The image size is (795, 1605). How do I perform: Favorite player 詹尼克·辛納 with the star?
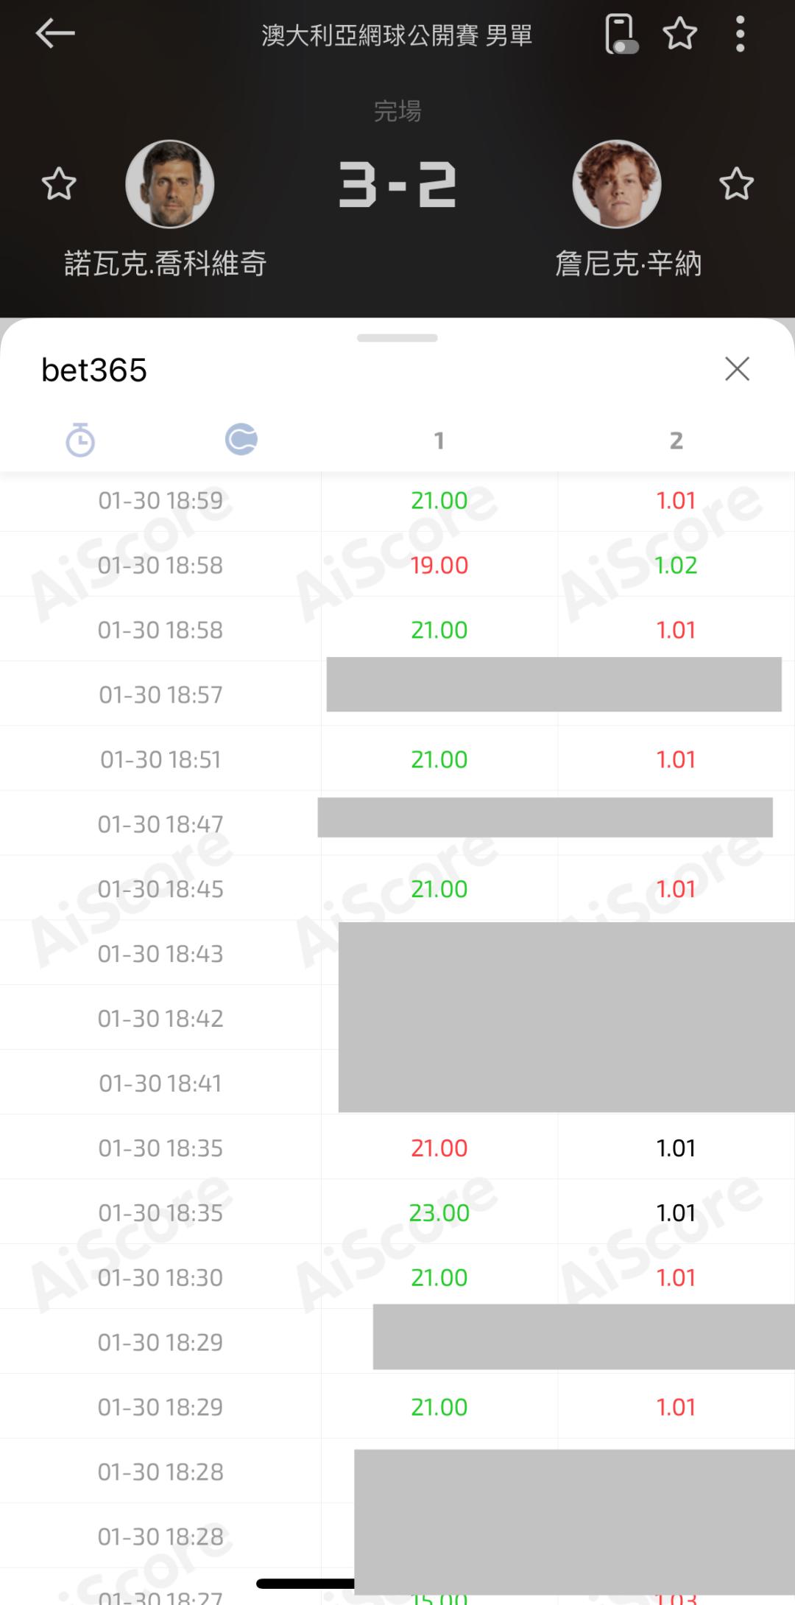pos(736,184)
